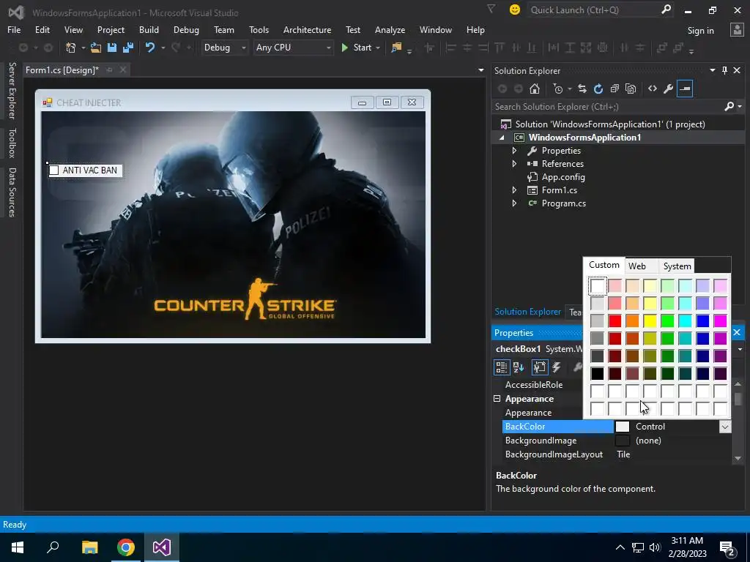Refresh the Solution Explorer
The height and width of the screenshot is (562, 750).
pyautogui.click(x=598, y=89)
